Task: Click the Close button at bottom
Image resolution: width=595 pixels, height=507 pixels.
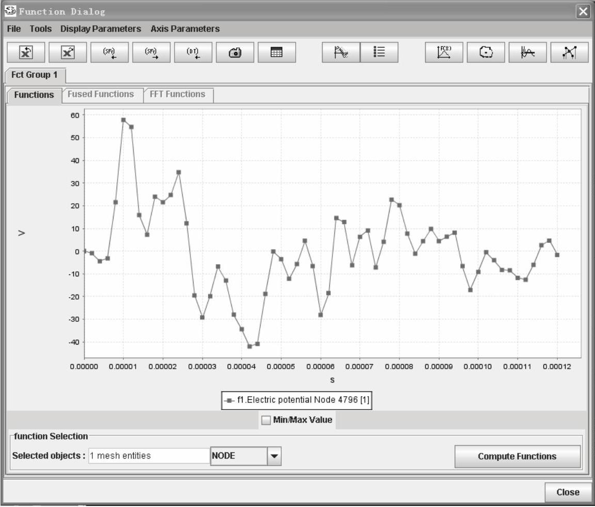Action: click(567, 492)
